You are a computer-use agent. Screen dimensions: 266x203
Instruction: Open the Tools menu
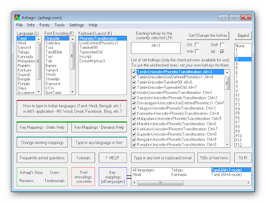coord(59,25)
